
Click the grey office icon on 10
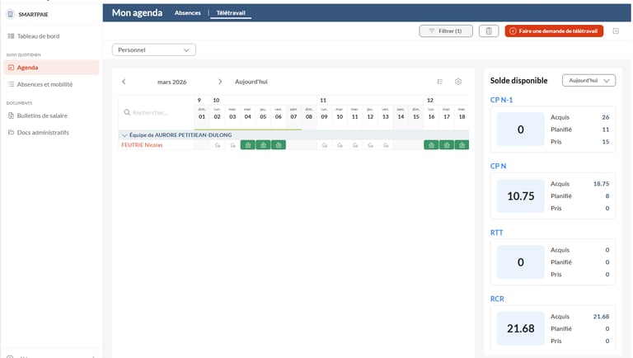[x=340, y=145]
